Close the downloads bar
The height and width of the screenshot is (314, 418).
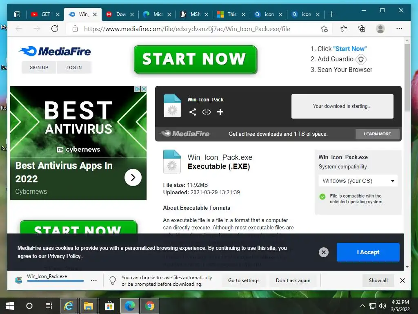point(402,280)
